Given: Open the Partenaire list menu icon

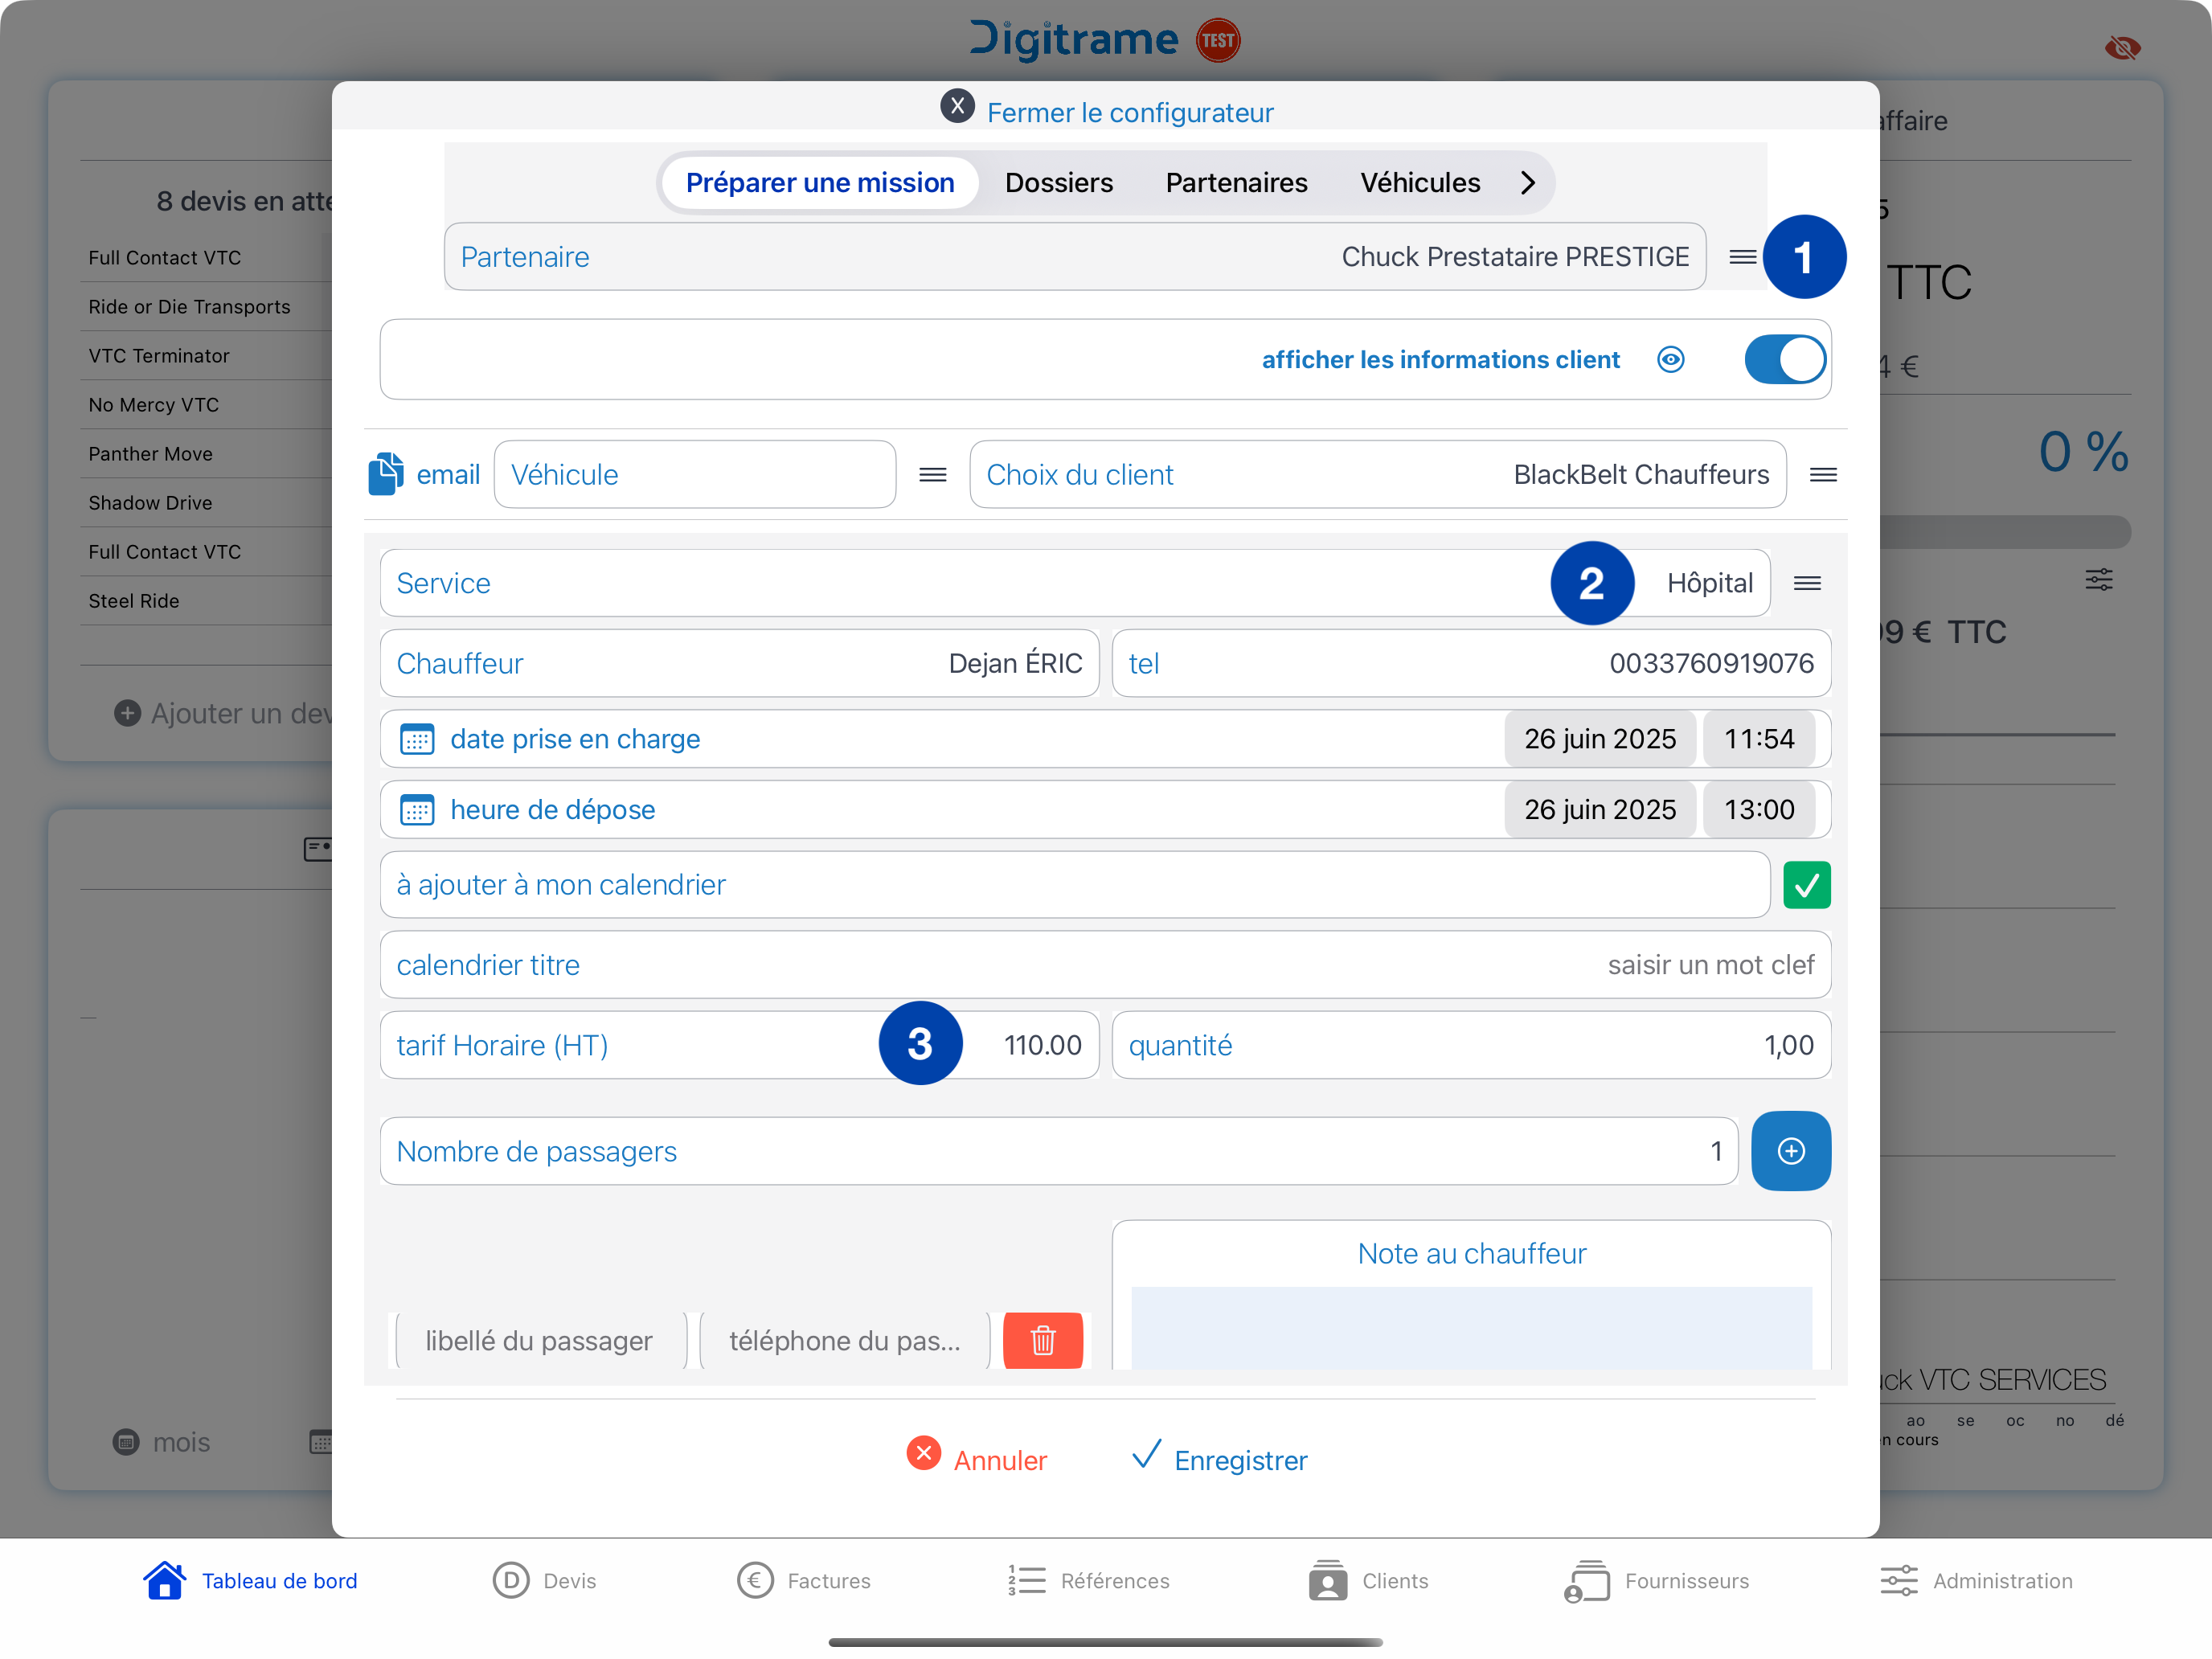Looking at the screenshot, I should [1743, 257].
